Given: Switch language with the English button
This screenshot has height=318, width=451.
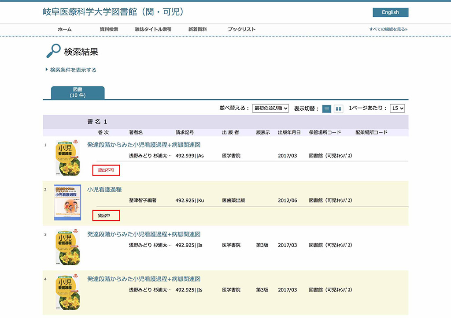Looking at the screenshot, I should pyautogui.click(x=390, y=12).
